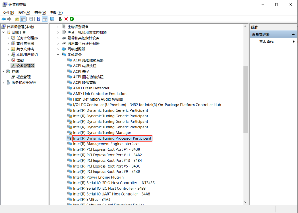298x213 pixels.
Task: Toggle the action pane toolbar button
Action: (45, 19)
